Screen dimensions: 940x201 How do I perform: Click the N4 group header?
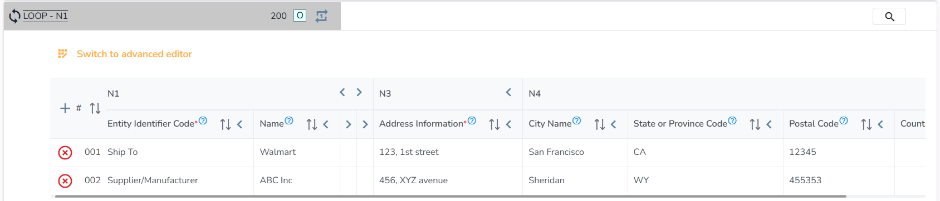[535, 93]
